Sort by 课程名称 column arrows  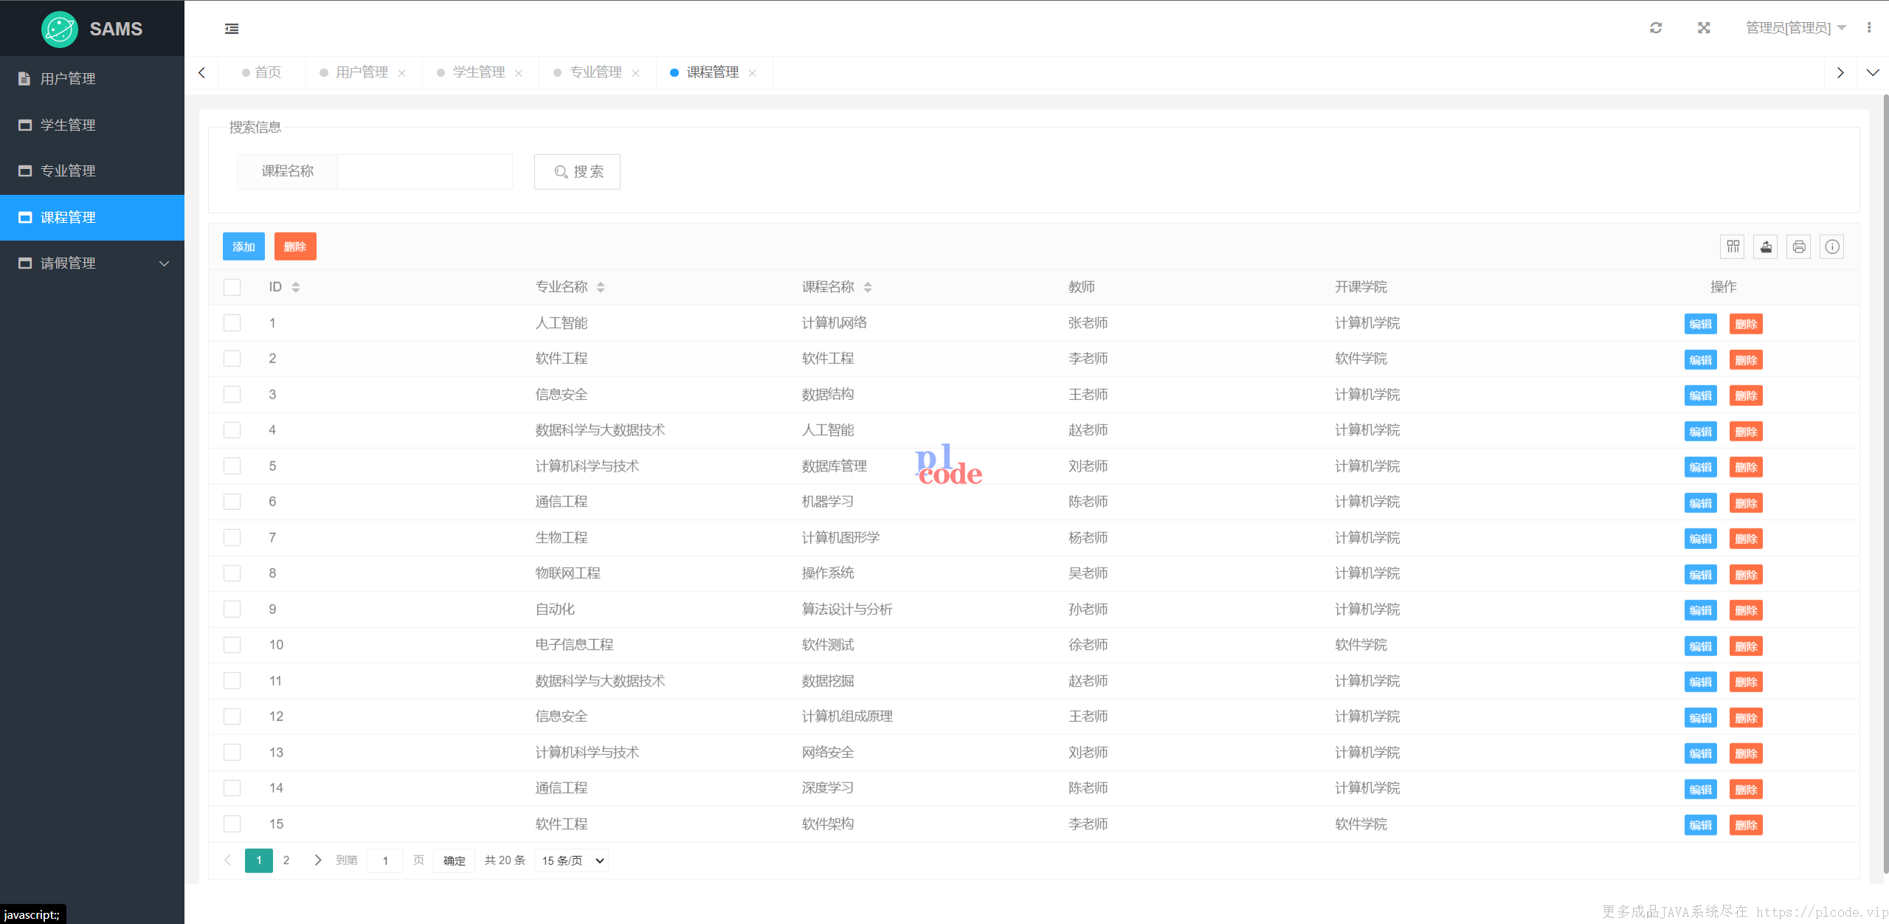tap(868, 287)
